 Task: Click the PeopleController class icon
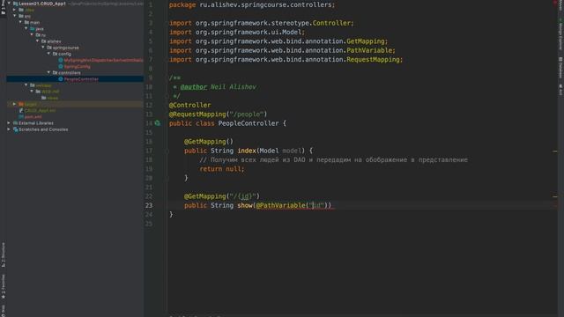click(x=61, y=79)
